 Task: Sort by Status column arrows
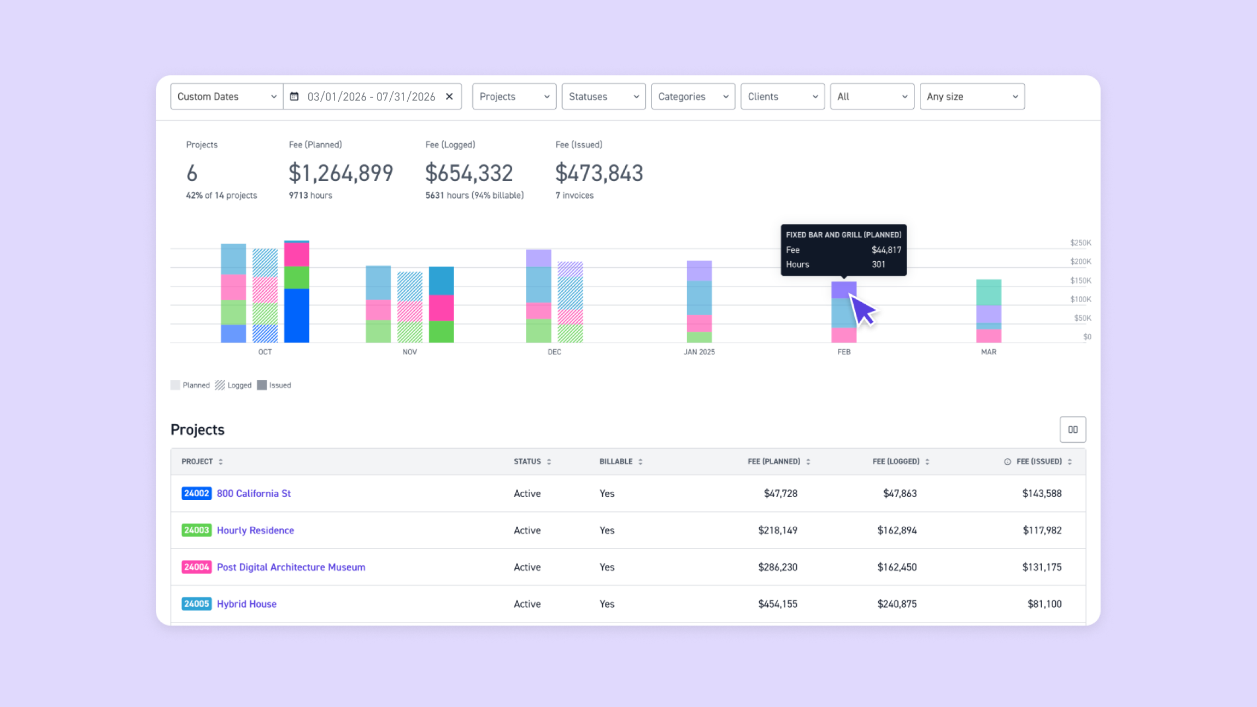pos(549,462)
